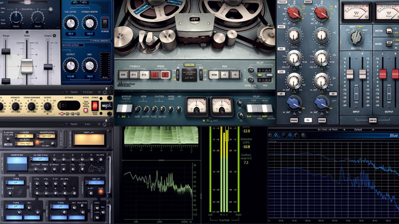399x224 pixels.
Task: Select tape formula 888
Action: (123, 75)
